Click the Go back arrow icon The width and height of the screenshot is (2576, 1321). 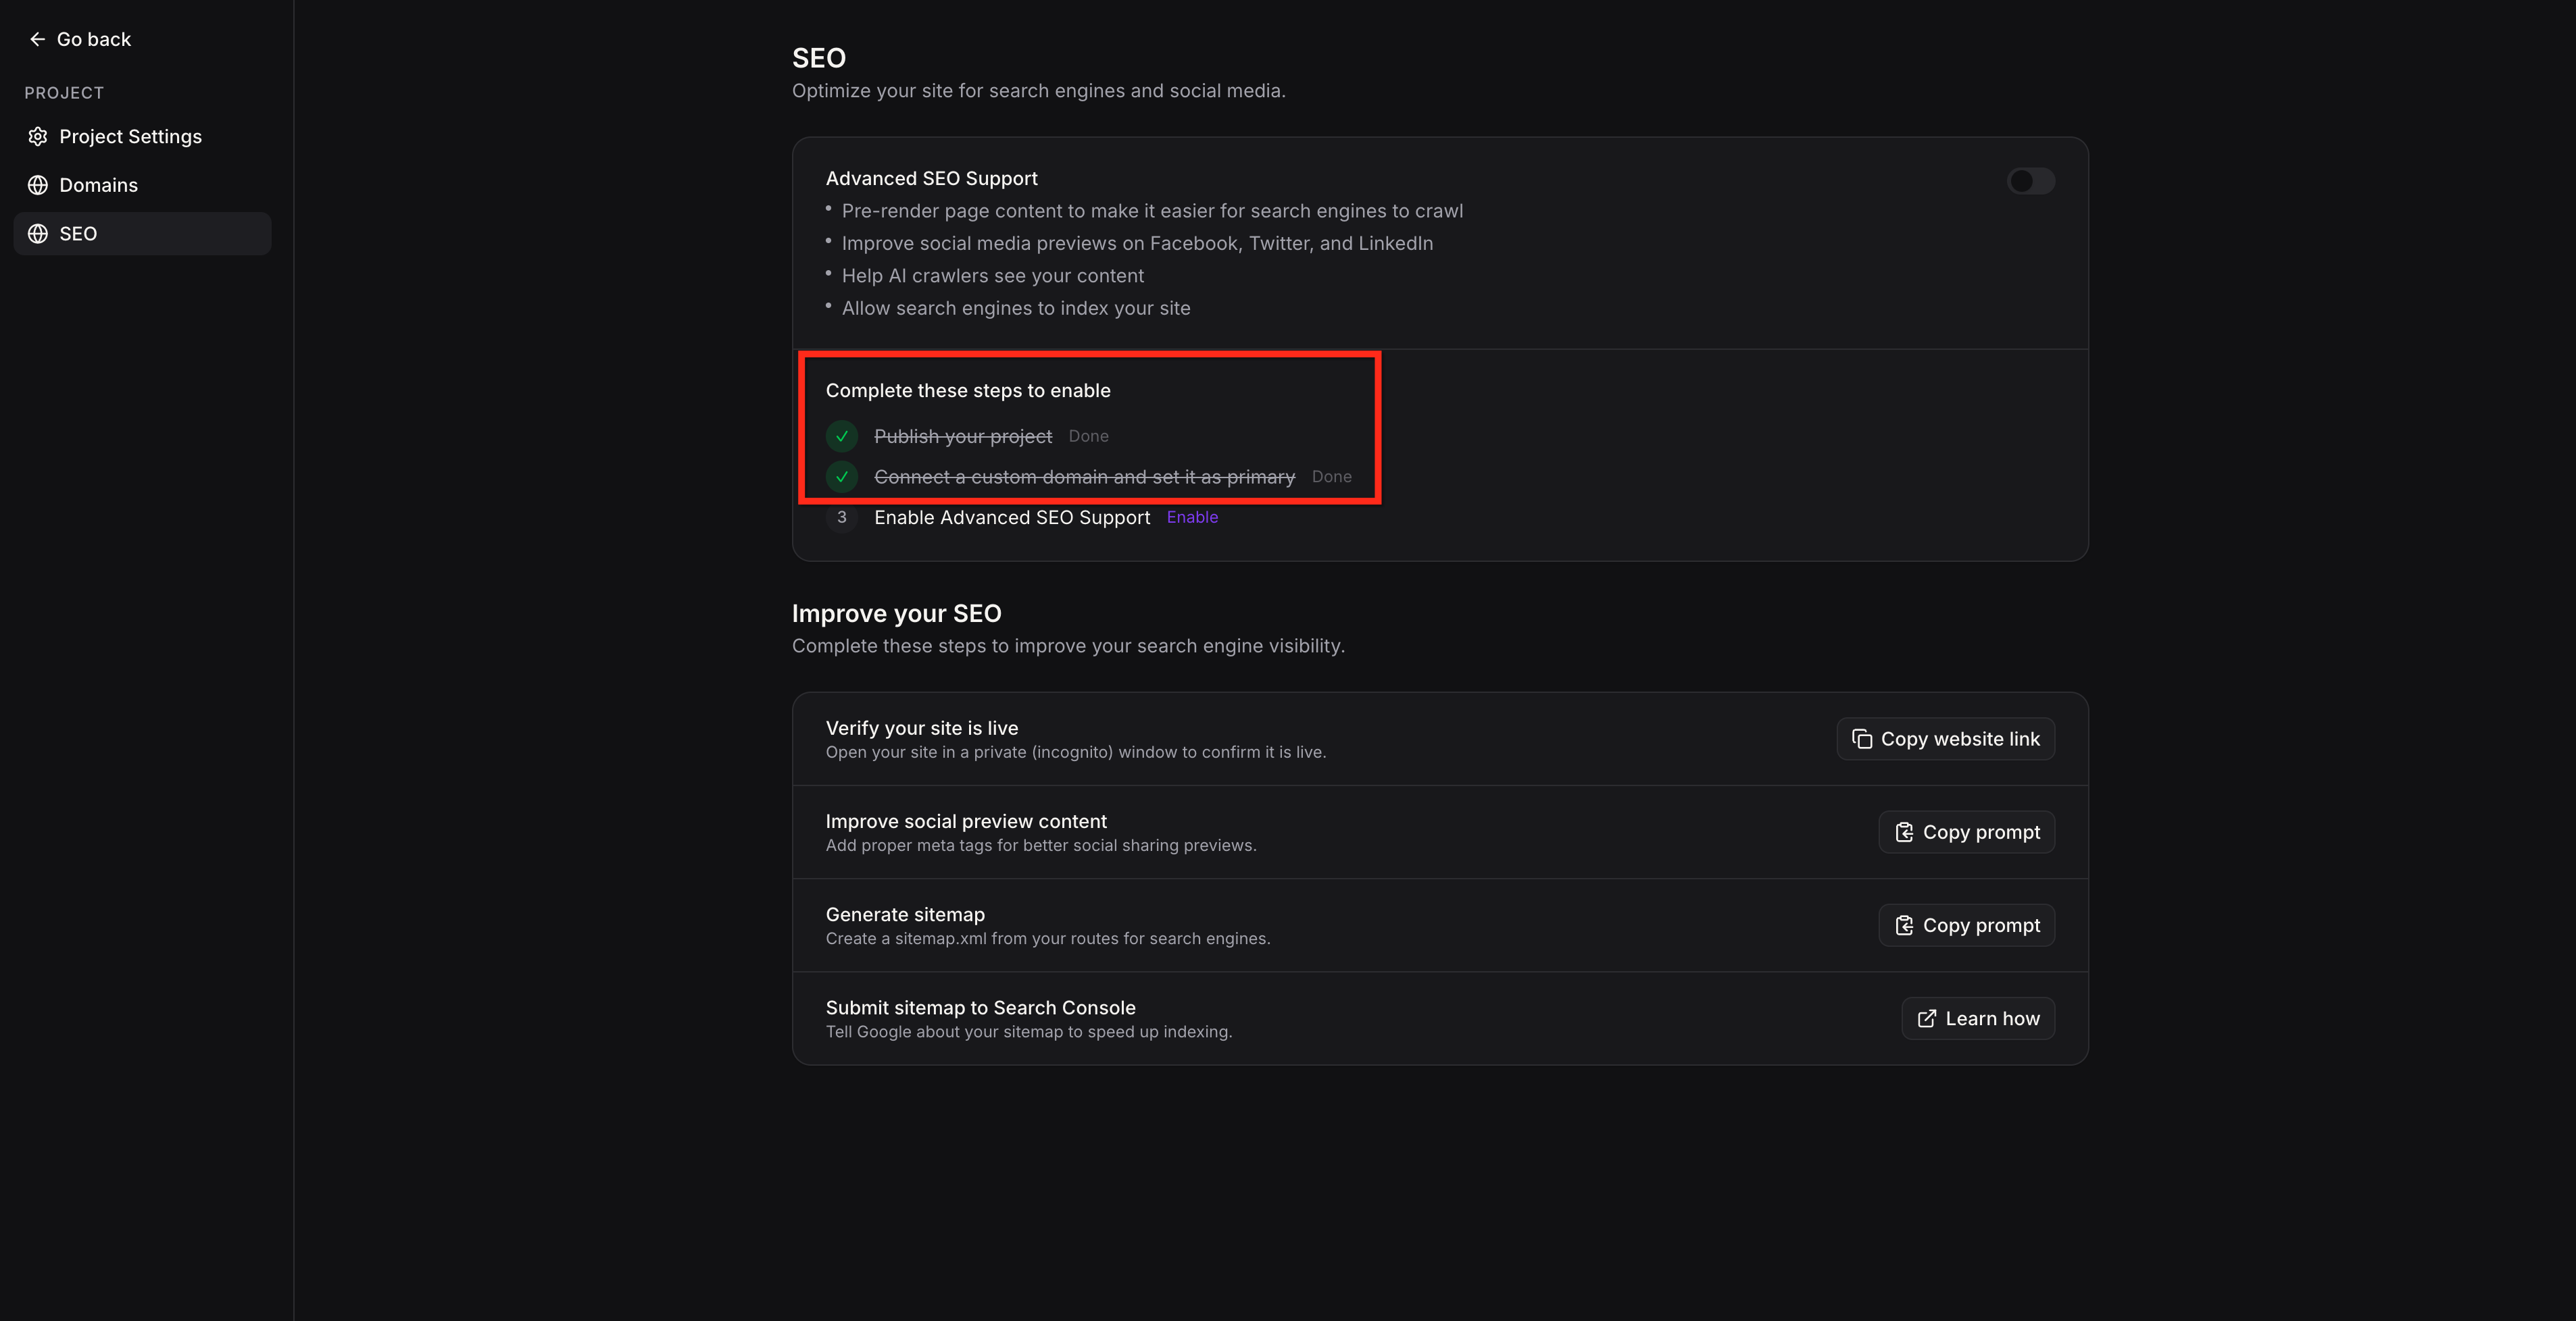(37, 39)
